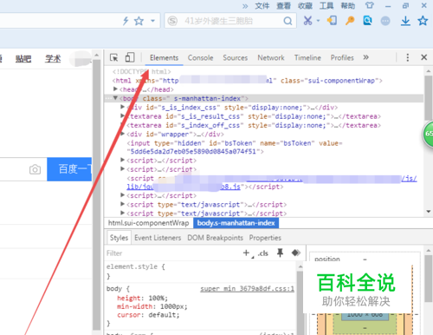Click the blue star favorites icon at far right

(423, 21)
